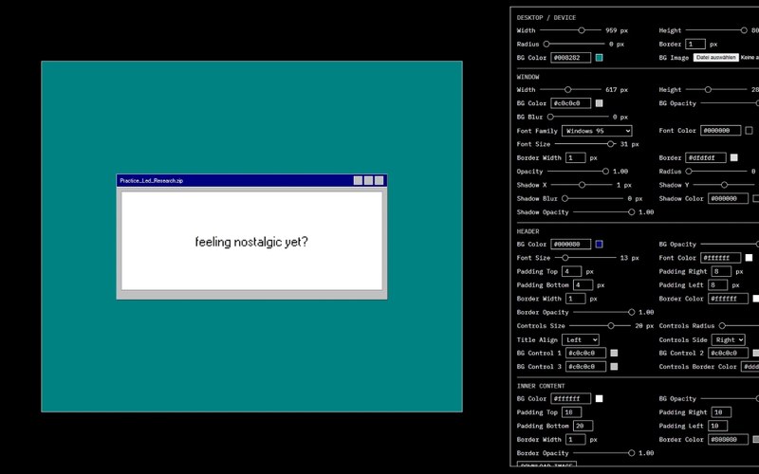Open the BG Control 3 color swatch
Viewport: 759px width, 474px height.
(614, 367)
